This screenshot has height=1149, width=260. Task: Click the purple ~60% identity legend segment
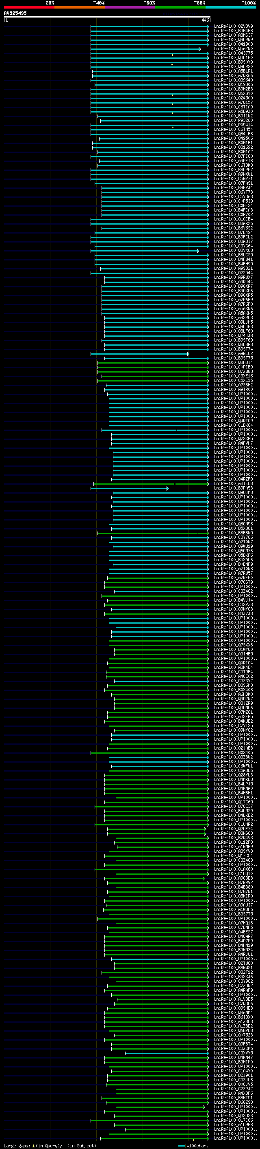point(130,7)
